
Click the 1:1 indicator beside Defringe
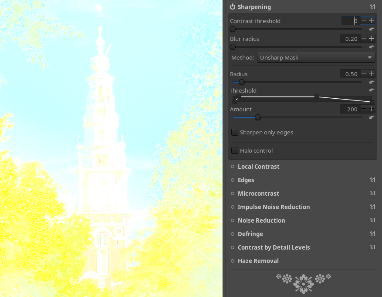pos(372,234)
